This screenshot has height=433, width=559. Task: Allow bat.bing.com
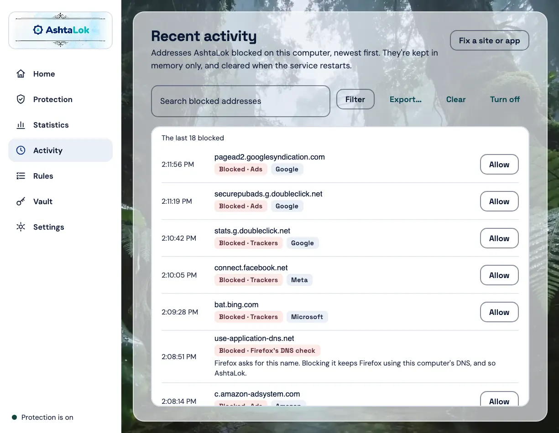click(499, 312)
